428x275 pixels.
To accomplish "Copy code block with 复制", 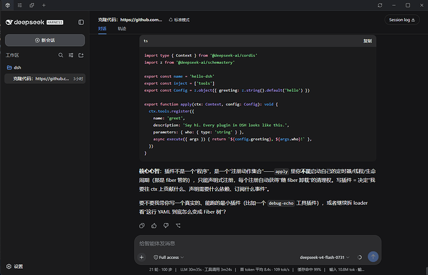I will 367,41.
